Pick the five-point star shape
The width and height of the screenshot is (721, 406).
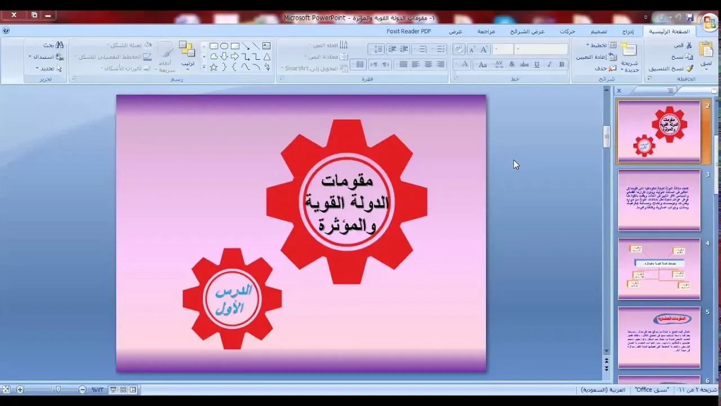click(213, 67)
